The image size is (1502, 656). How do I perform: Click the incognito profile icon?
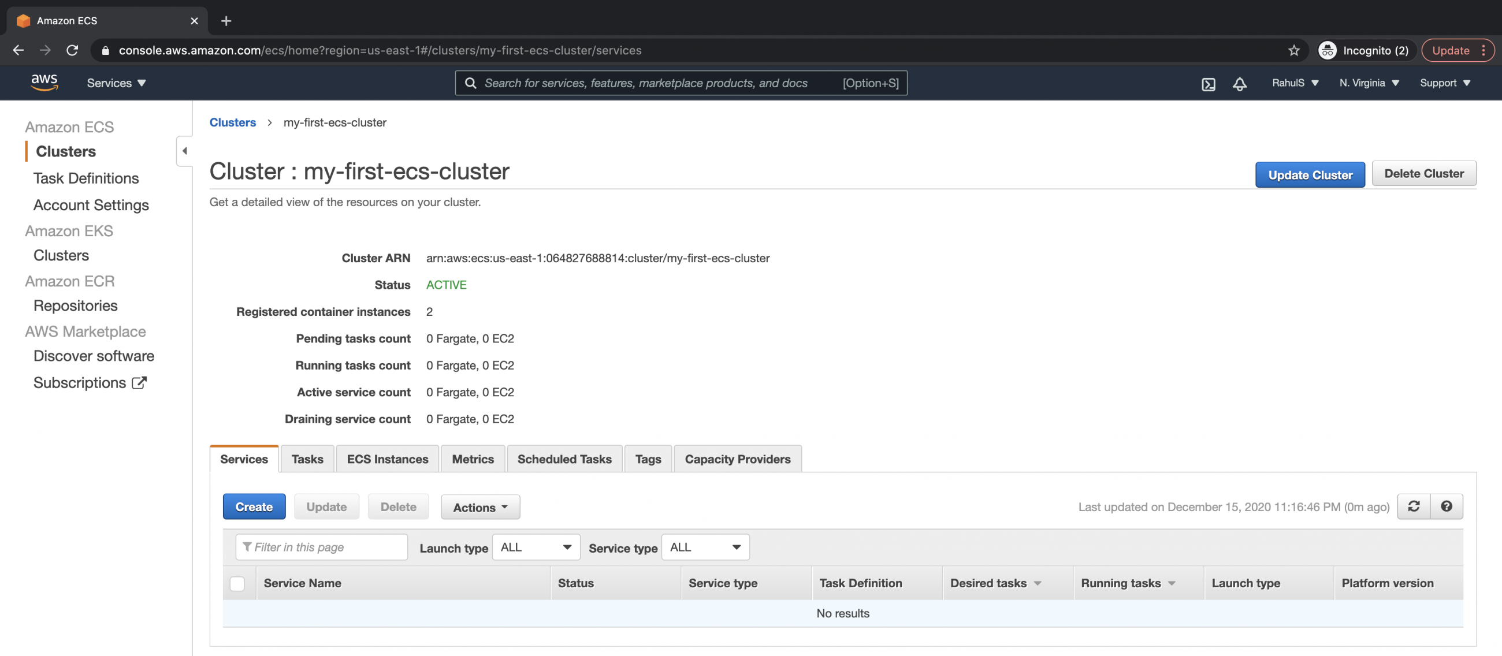coord(1328,50)
